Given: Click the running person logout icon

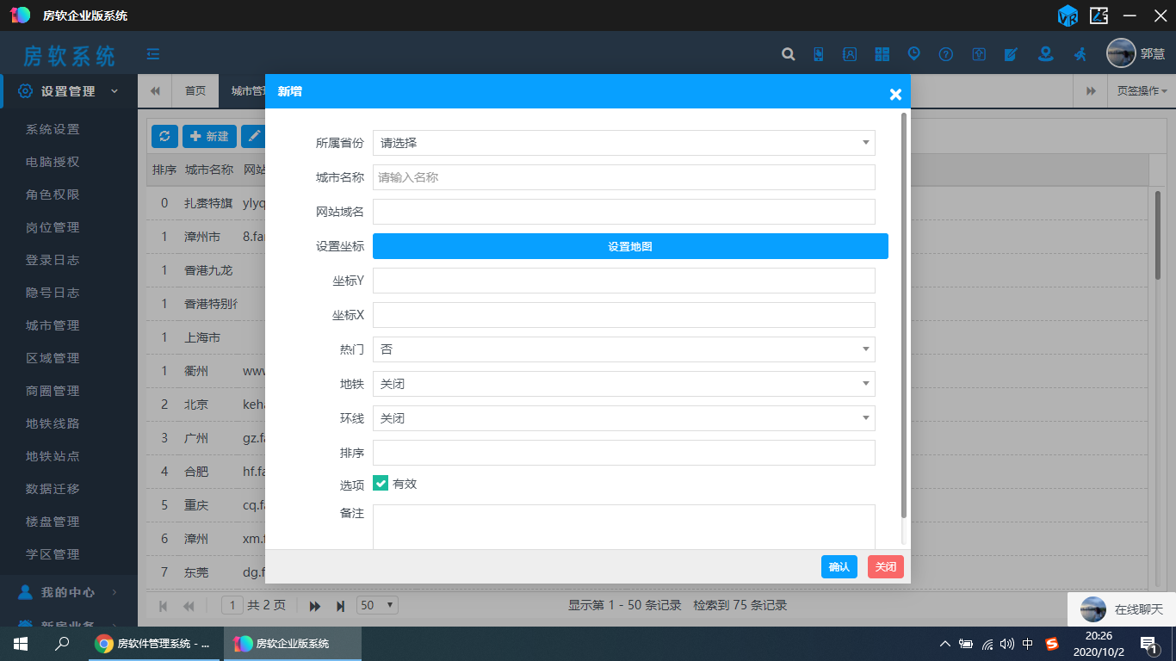Looking at the screenshot, I should (1080, 54).
